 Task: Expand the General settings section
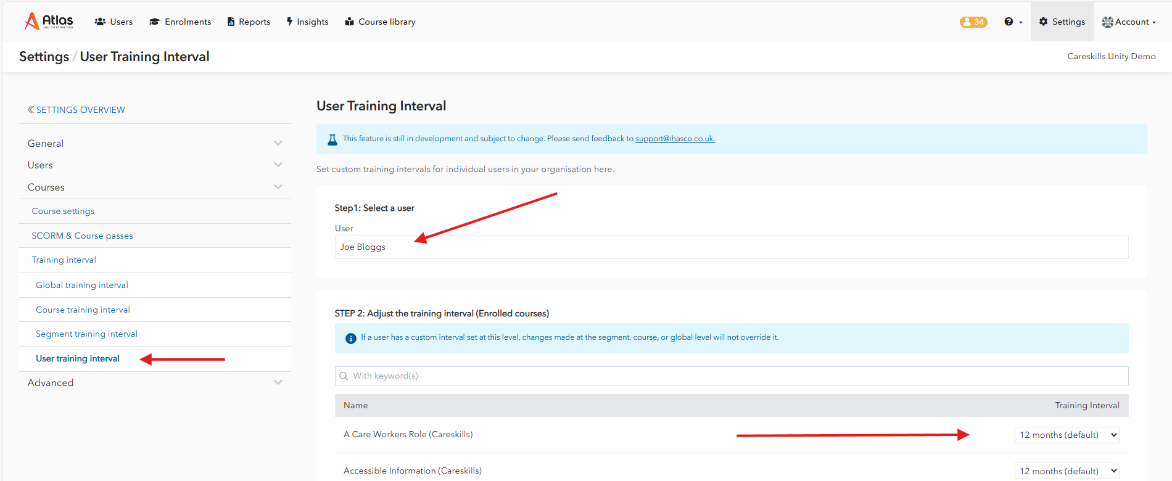pos(155,143)
